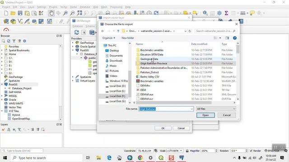Image resolution: width=289 pixels, height=162 pixels.
Task: Expand the GeoPackage provider in DB Manager
Action: click(73, 43)
